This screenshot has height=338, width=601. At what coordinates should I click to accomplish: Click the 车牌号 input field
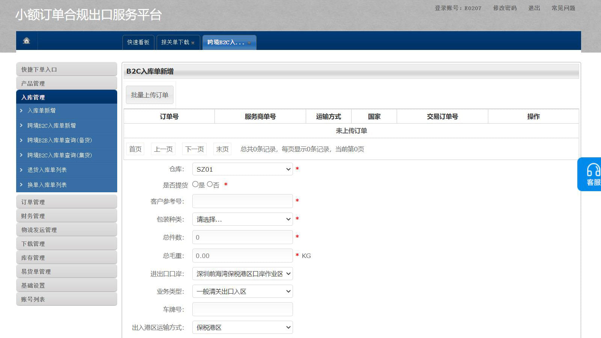[x=242, y=309]
